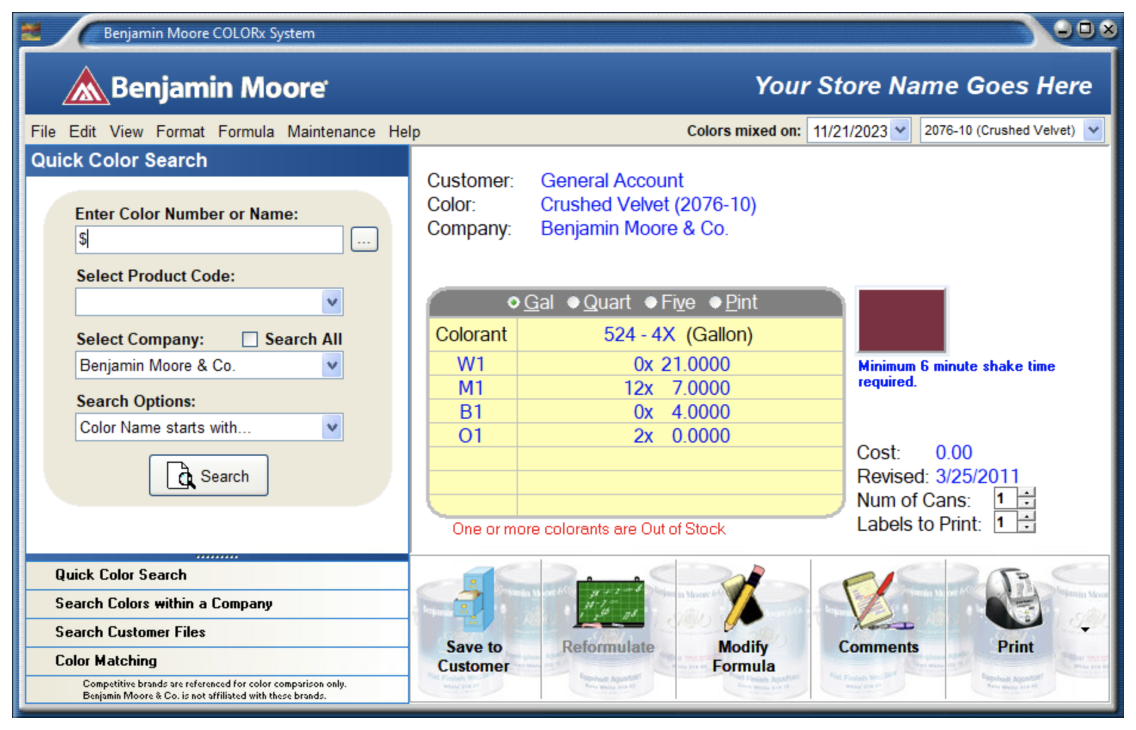The height and width of the screenshot is (730, 1136).
Task: Open the 2076-10 (Crushed Velvet) color dropdown
Action: [1093, 130]
